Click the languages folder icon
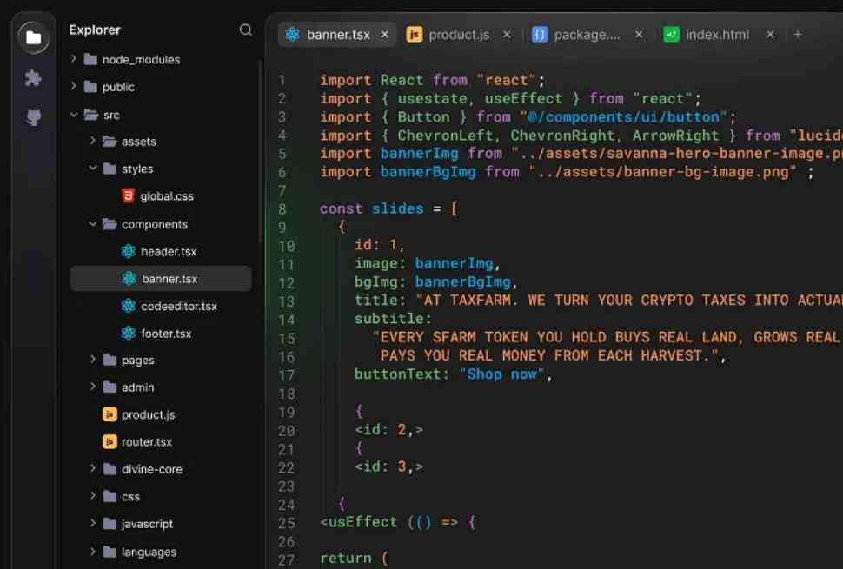 [x=110, y=552]
